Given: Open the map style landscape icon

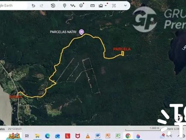Looking at the screenshot, I should click(101, 6).
